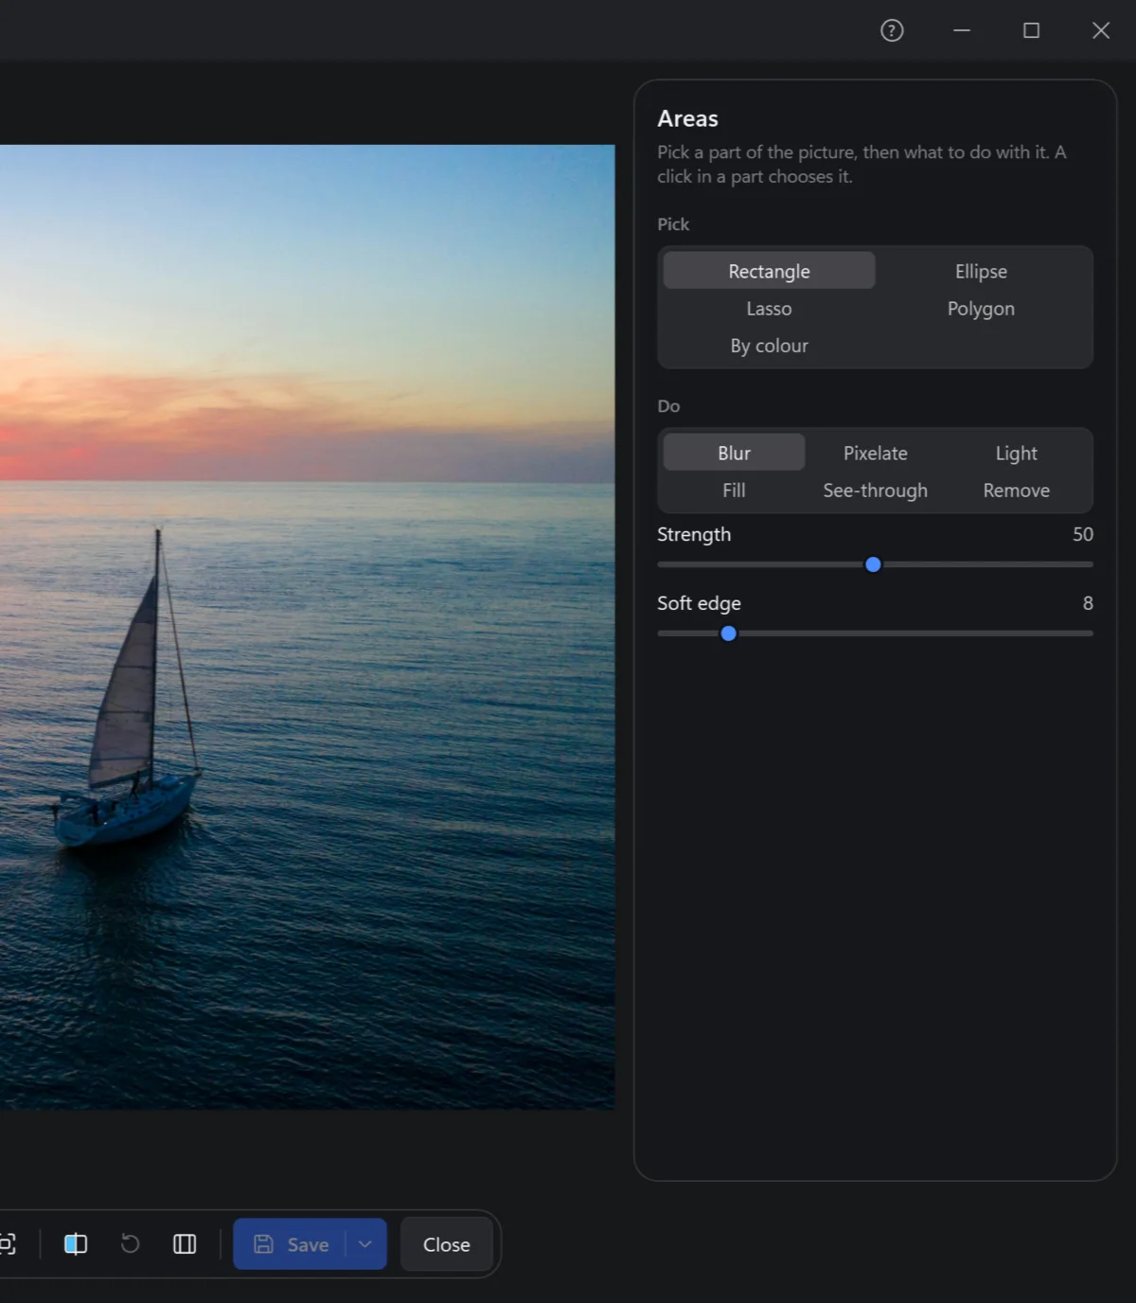Image resolution: width=1136 pixels, height=1303 pixels.
Task: Click the undo/reset arrow icon
Action: pos(131,1243)
